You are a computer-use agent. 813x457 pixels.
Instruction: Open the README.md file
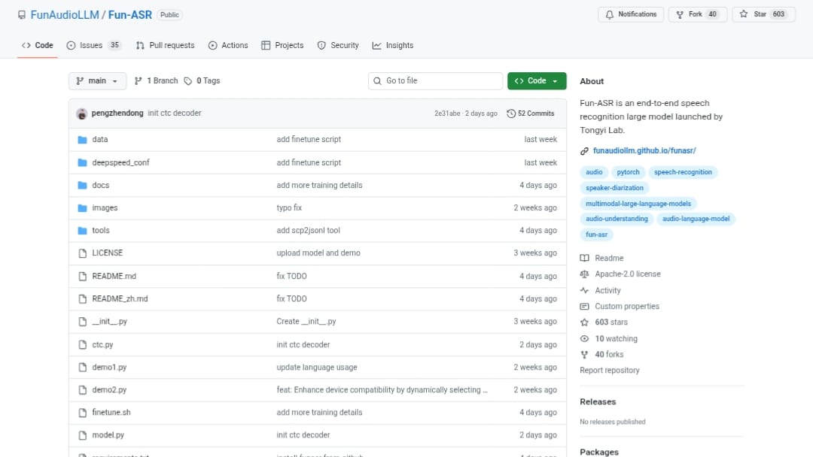point(114,276)
